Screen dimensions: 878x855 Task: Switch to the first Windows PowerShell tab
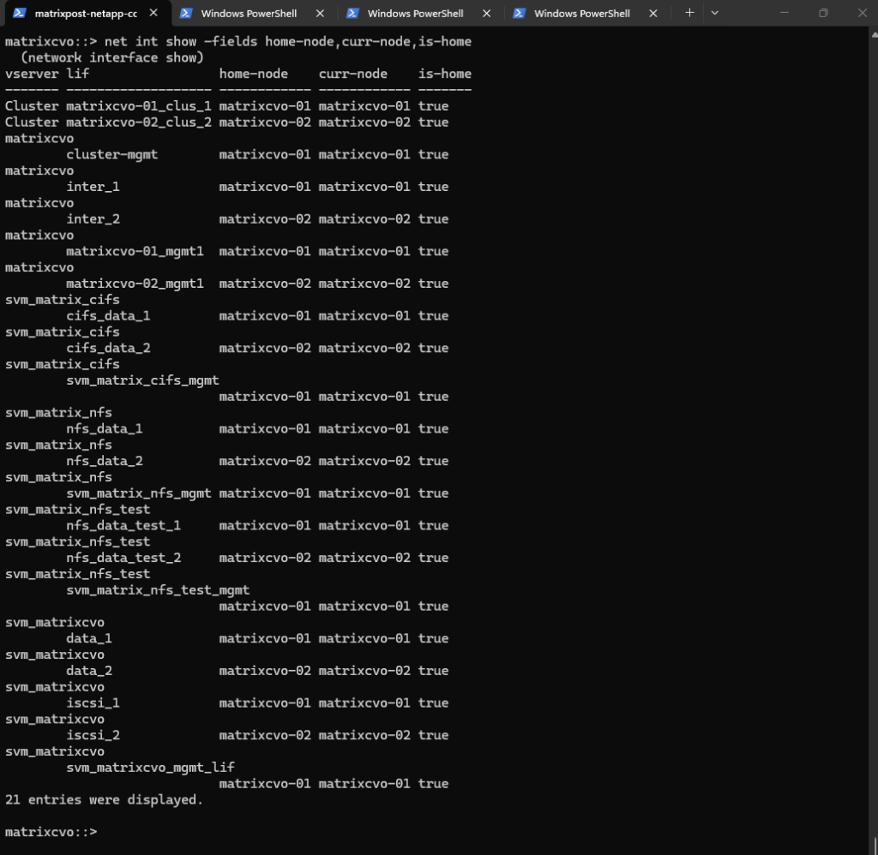[249, 14]
